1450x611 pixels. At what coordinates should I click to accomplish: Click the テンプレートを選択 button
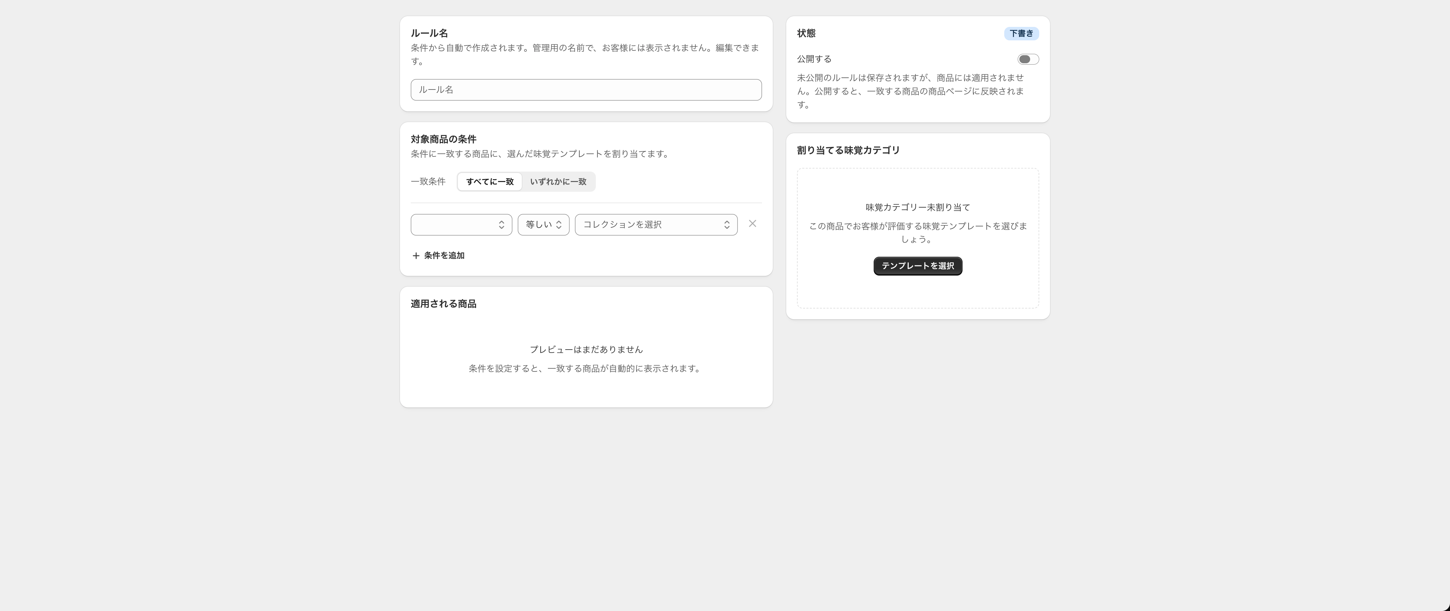[x=917, y=266]
